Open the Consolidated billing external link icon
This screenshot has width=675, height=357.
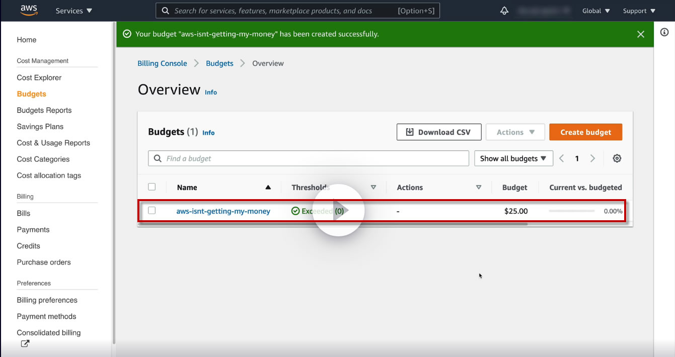25,344
